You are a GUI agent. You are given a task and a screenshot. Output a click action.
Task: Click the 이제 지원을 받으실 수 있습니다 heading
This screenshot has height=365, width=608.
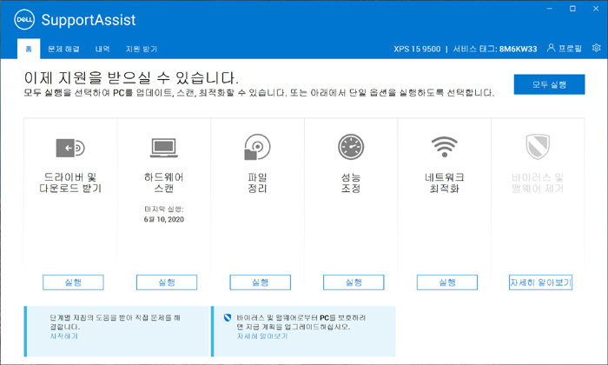[x=131, y=78]
